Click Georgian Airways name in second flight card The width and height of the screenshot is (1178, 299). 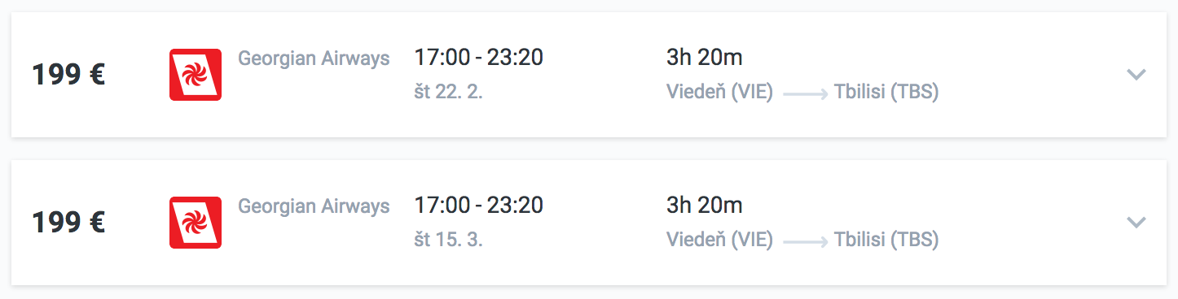(314, 206)
